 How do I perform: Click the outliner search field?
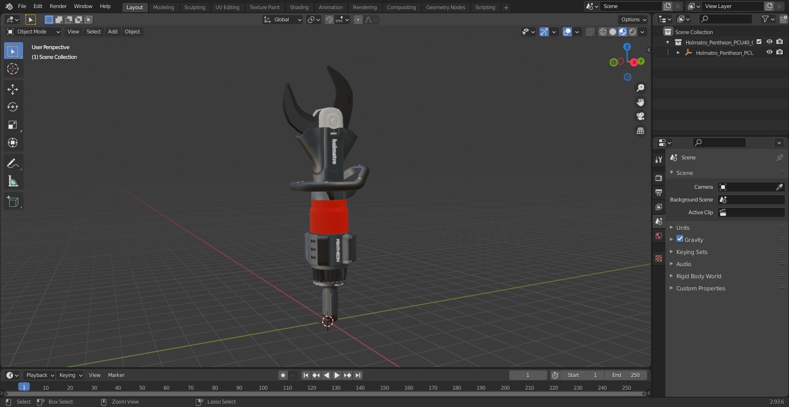coord(725,19)
